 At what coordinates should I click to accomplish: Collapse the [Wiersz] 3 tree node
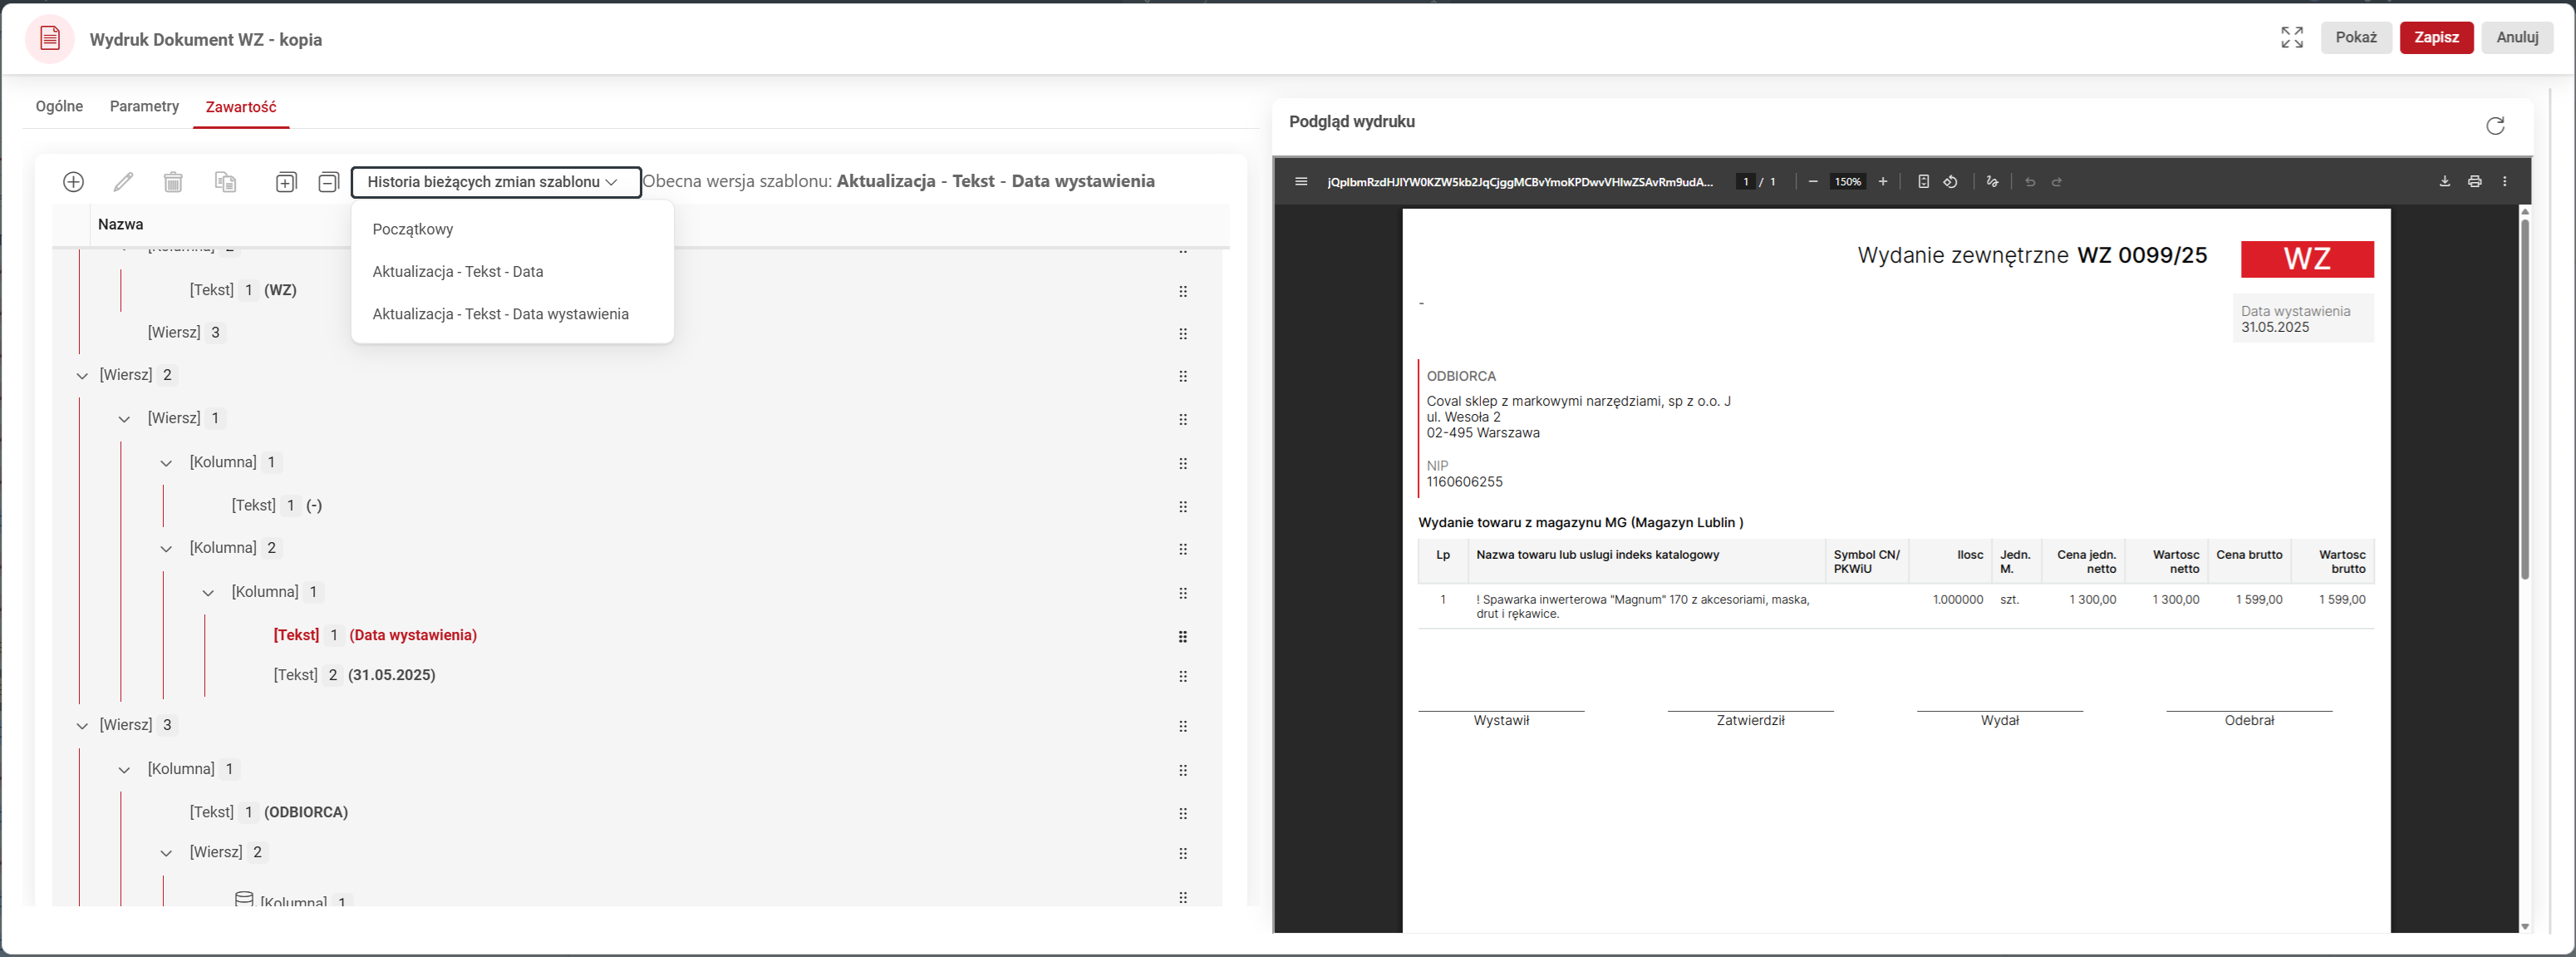pyautogui.click(x=82, y=725)
